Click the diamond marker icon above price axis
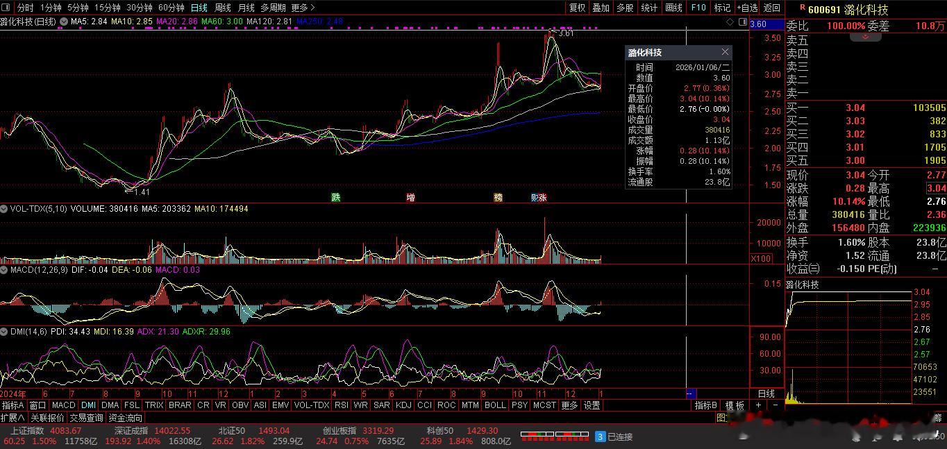 (730, 22)
